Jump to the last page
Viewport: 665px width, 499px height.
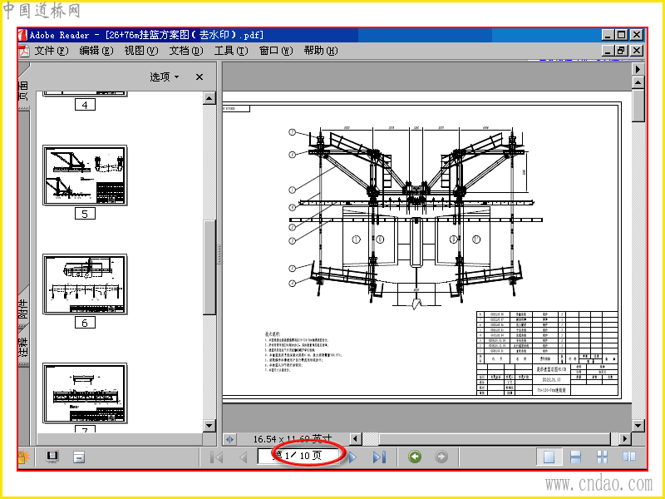(379, 457)
